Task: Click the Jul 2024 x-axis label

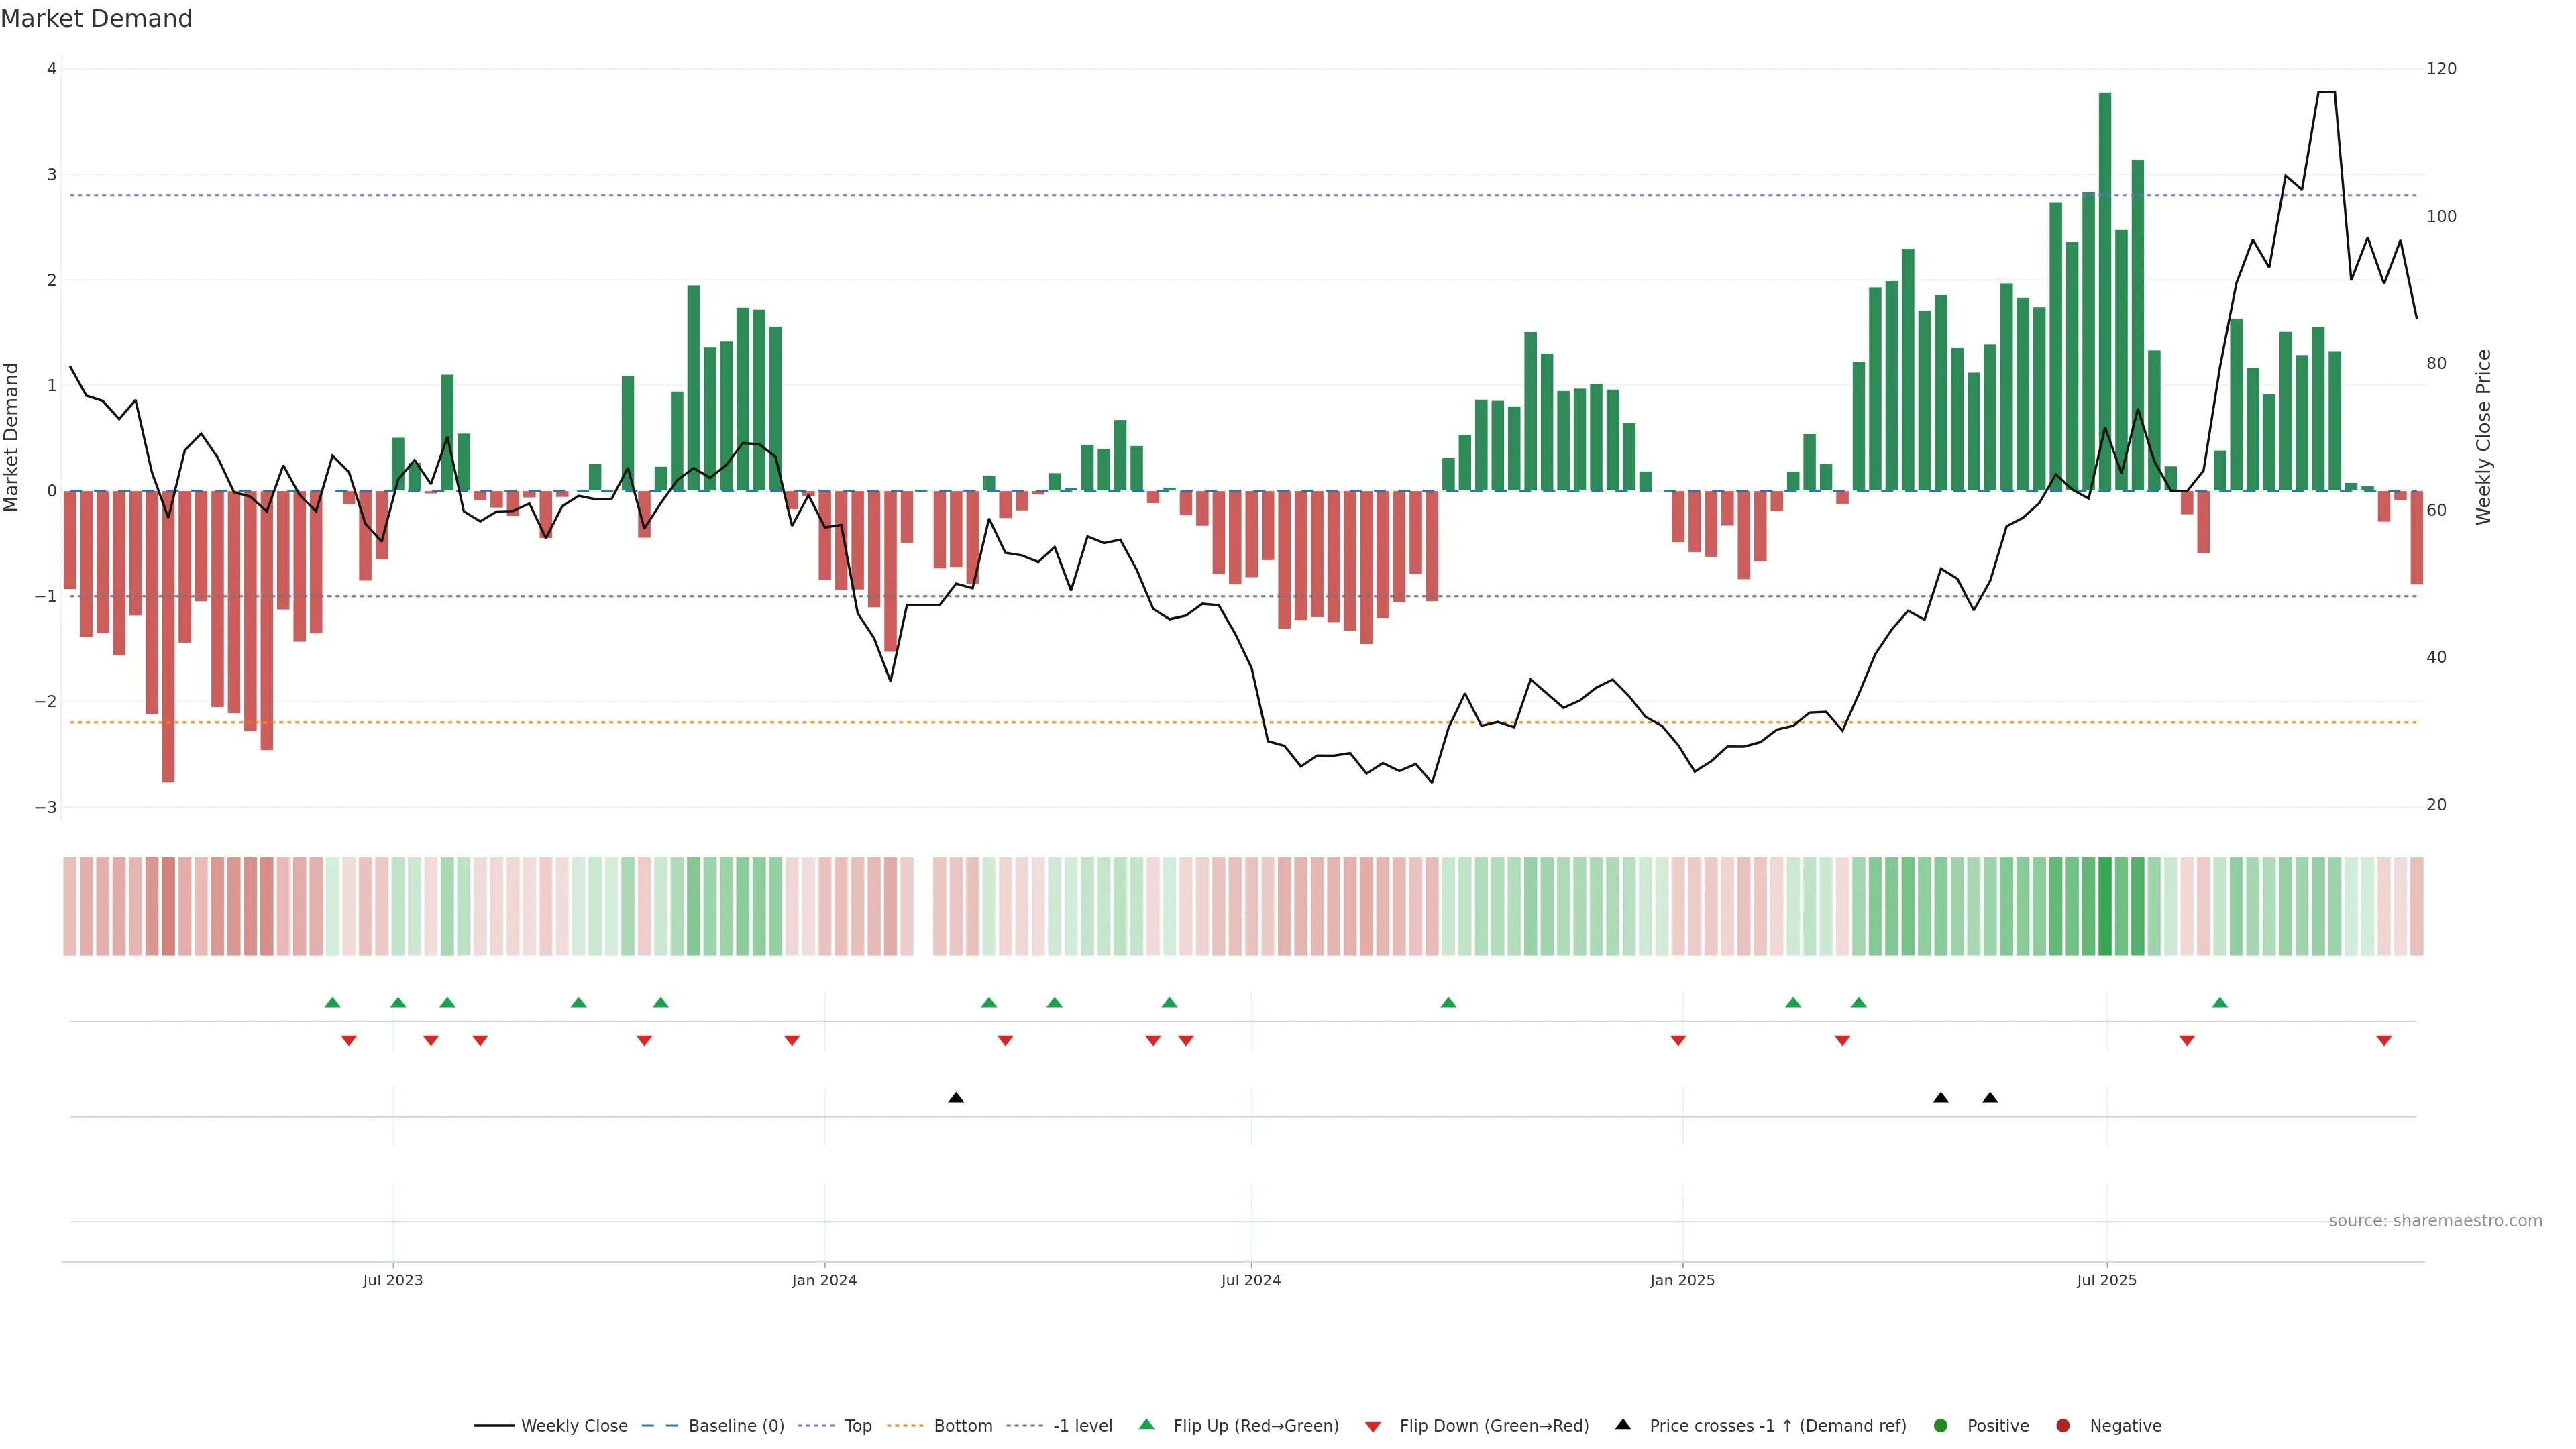Action: pos(1251,1280)
